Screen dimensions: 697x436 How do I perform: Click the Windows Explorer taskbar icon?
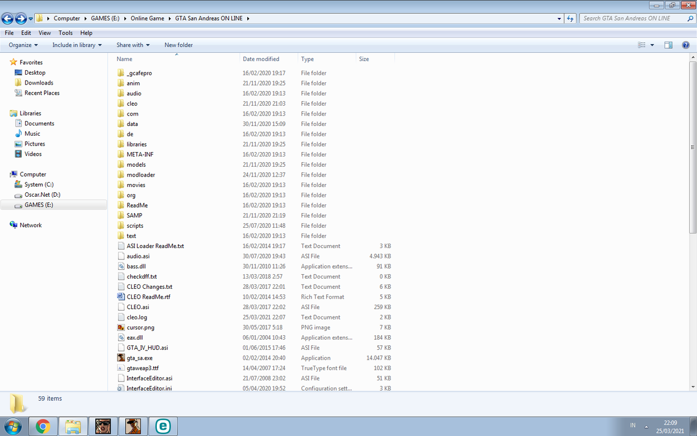click(73, 426)
